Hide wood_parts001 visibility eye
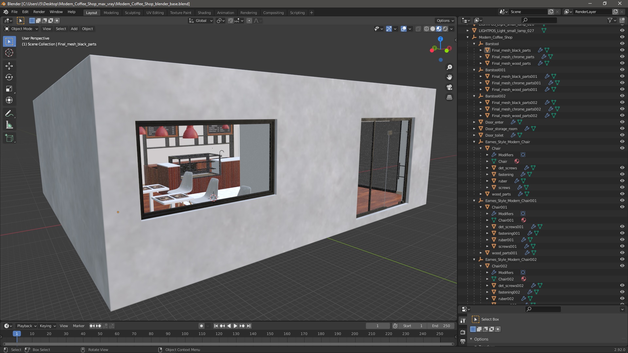The height and width of the screenshot is (353, 628). (x=622, y=253)
